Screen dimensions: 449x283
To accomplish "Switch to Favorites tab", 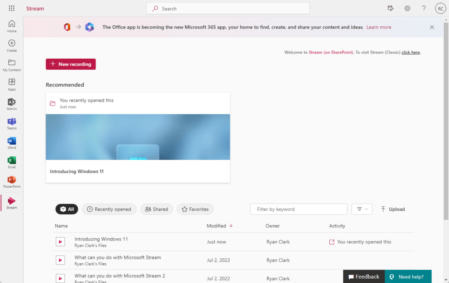I will pyautogui.click(x=195, y=209).
